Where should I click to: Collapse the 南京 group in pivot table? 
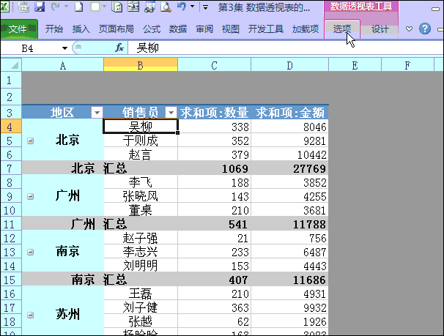pyautogui.click(x=30, y=252)
